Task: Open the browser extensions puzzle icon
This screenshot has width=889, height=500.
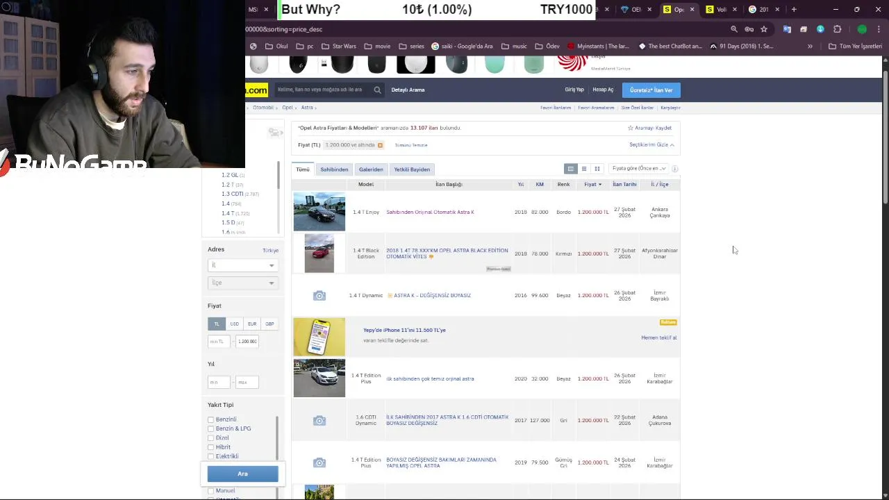Action: [837, 29]
